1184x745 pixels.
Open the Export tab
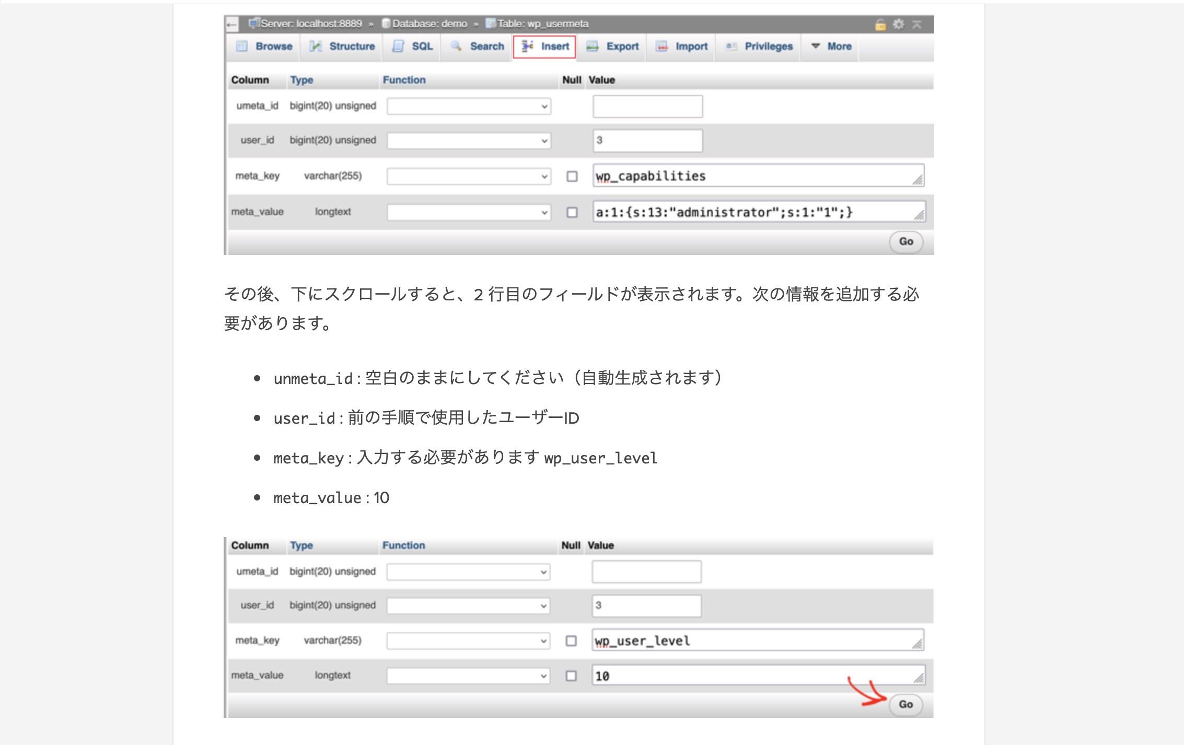pyautogui.click(x=612, y=46)
